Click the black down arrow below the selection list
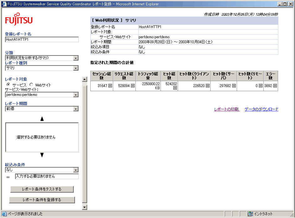The height and width of the screenshot is (218, 295). click(42, 155)
